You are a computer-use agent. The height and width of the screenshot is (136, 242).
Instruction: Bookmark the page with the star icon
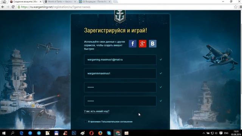(236, 7)
